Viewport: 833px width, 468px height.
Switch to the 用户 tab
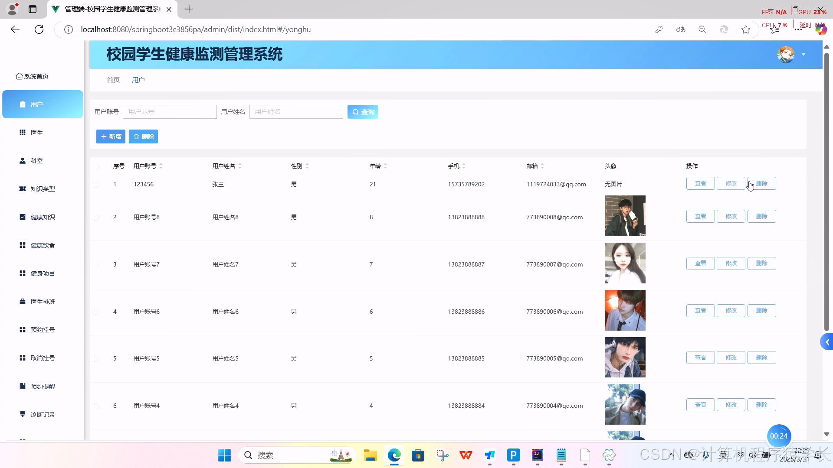pos(138,80)
